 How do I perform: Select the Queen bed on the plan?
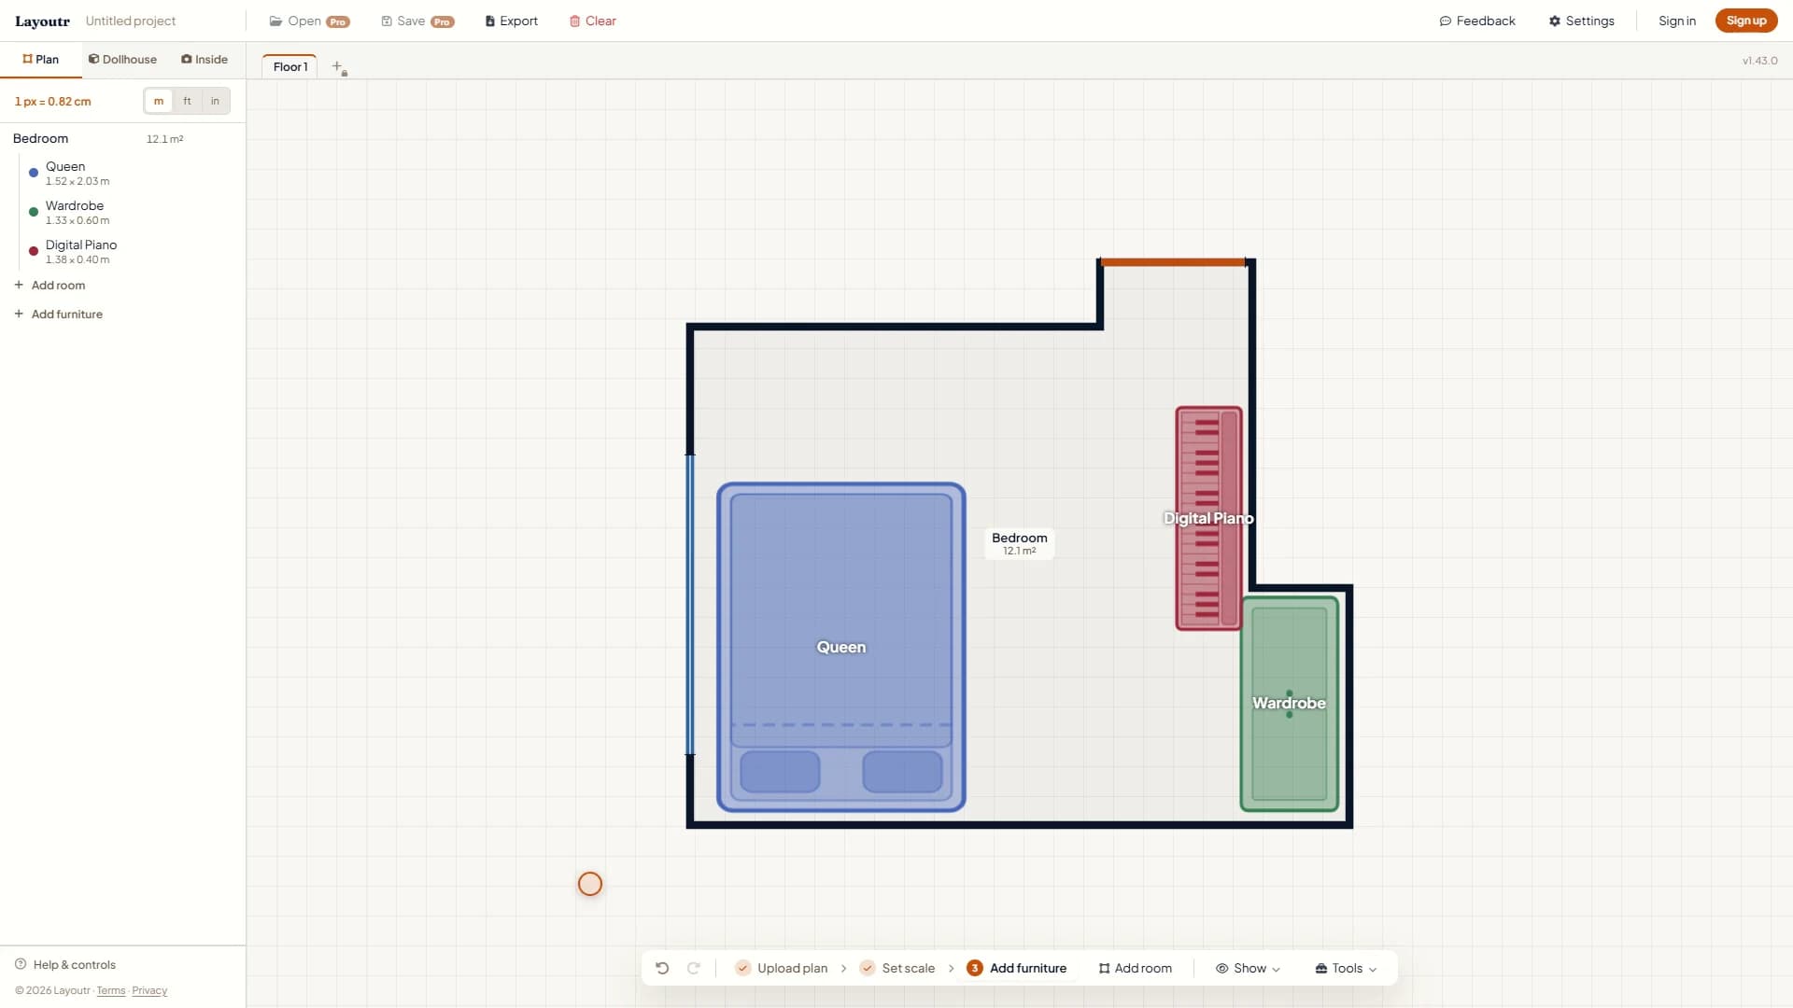pos(840,647)
